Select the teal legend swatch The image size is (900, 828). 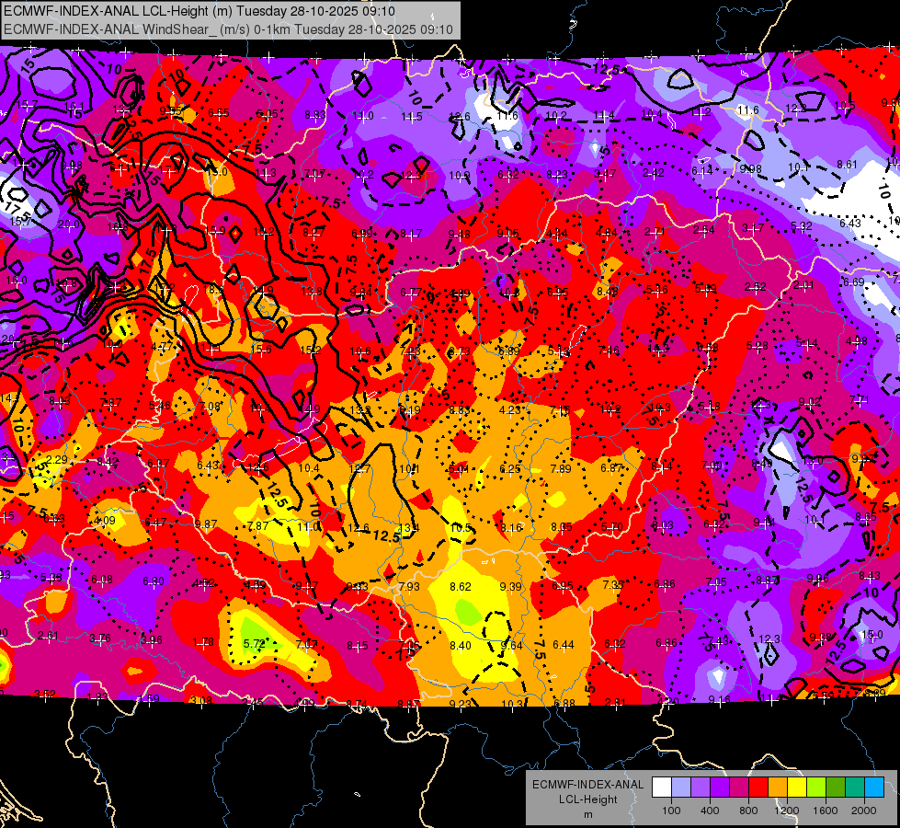[855, 788]
